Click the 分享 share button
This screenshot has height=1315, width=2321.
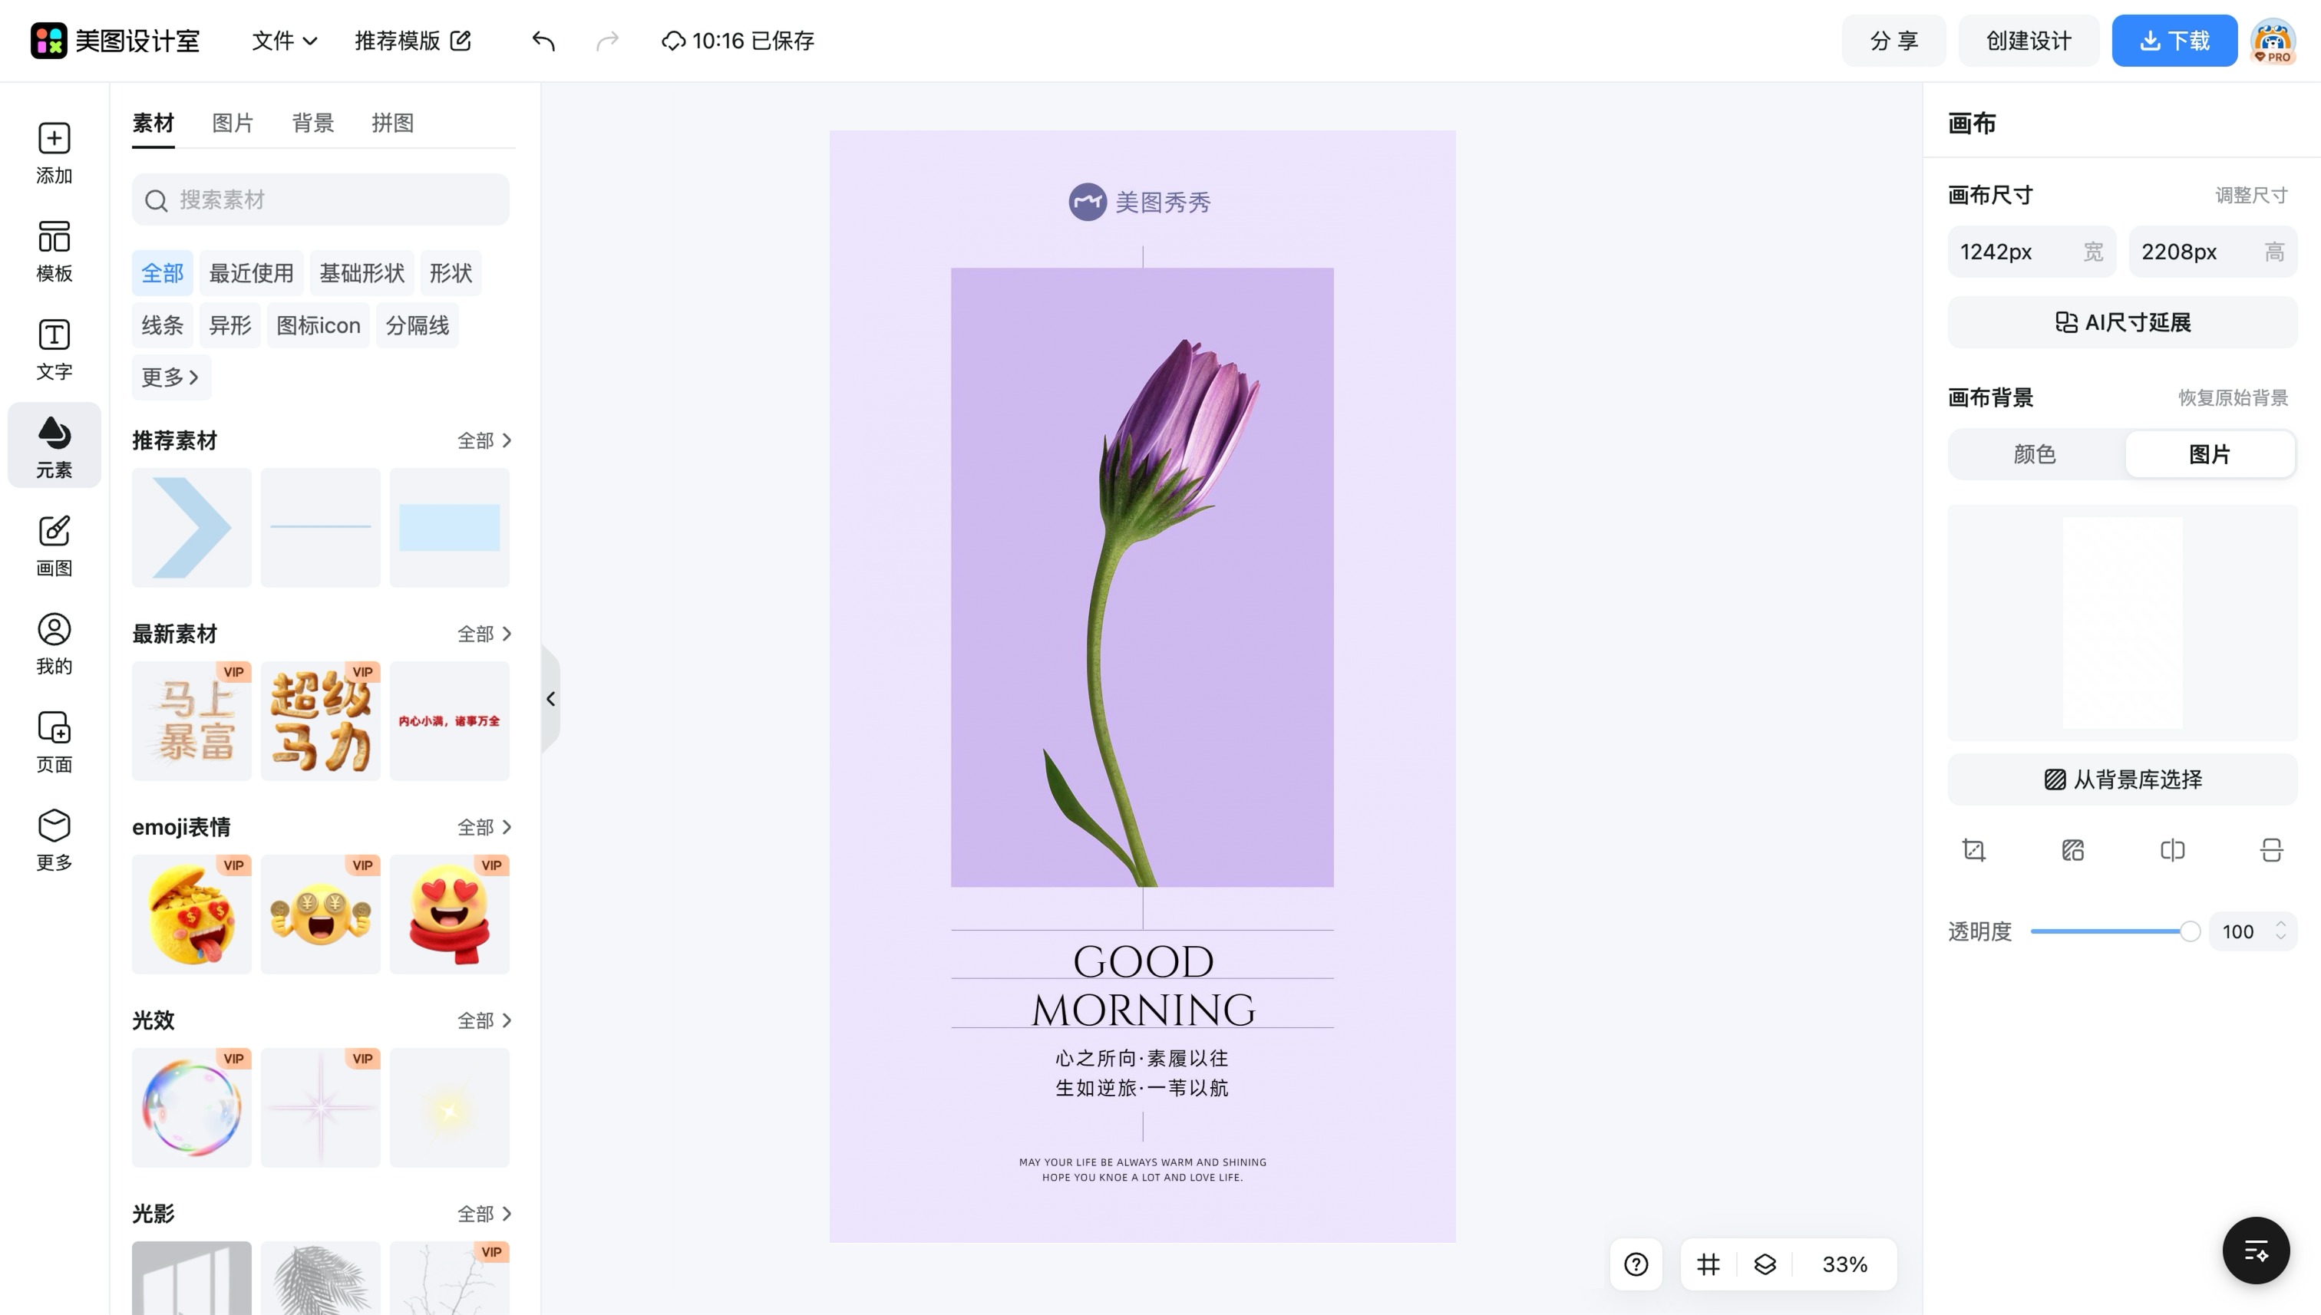point(1893,41)
